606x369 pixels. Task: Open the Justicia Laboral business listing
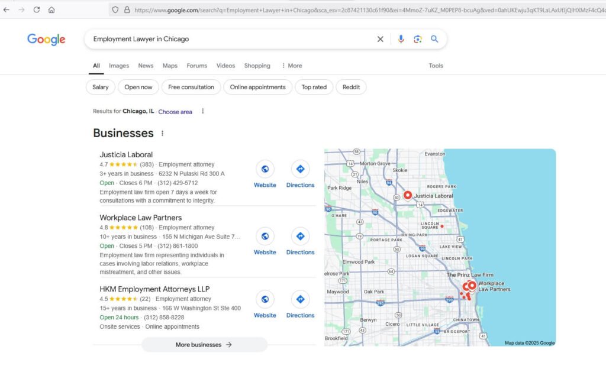pyautogui.click(x=126, y=154)
